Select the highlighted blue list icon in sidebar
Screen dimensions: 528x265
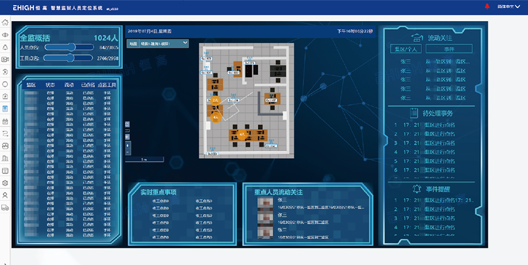point(5,109)
